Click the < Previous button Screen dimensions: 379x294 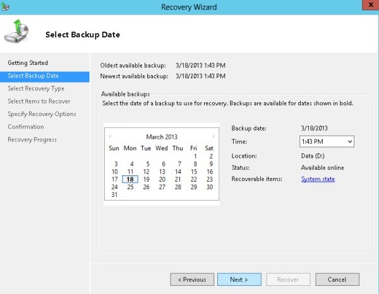click(192, 279)
